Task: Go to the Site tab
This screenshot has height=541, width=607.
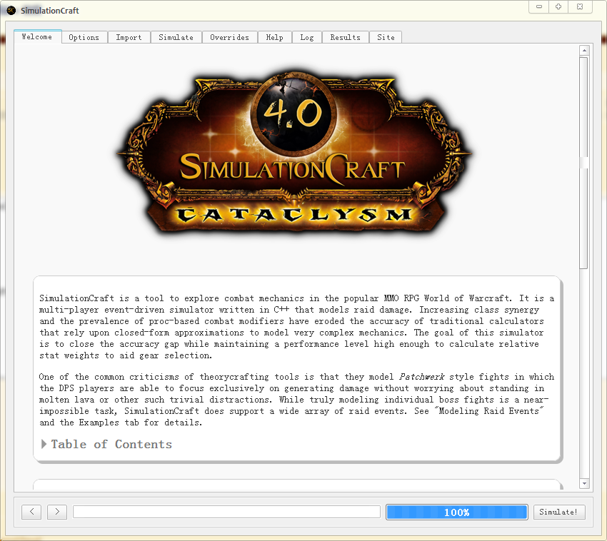Action: (385, 36)
